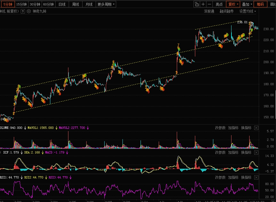Close the MACD indicator panel
The height and width of the screenshot is (202, 276).
[x=256, y=152]
